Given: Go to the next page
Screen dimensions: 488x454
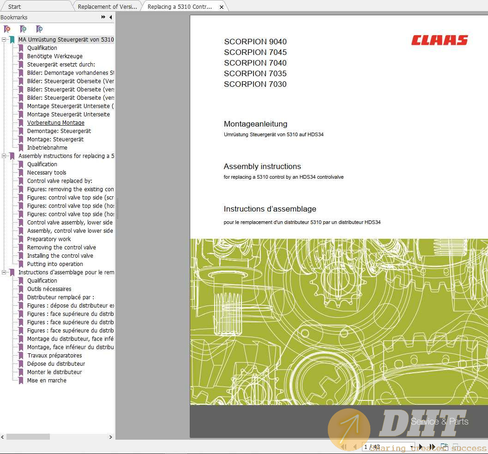Looking at the screenshot, I should (x=421, y=447).
